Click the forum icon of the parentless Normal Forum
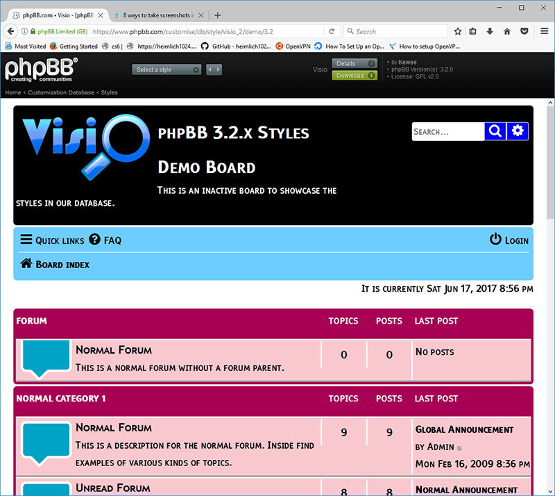The image size is (555, 496). pos(46,359)
